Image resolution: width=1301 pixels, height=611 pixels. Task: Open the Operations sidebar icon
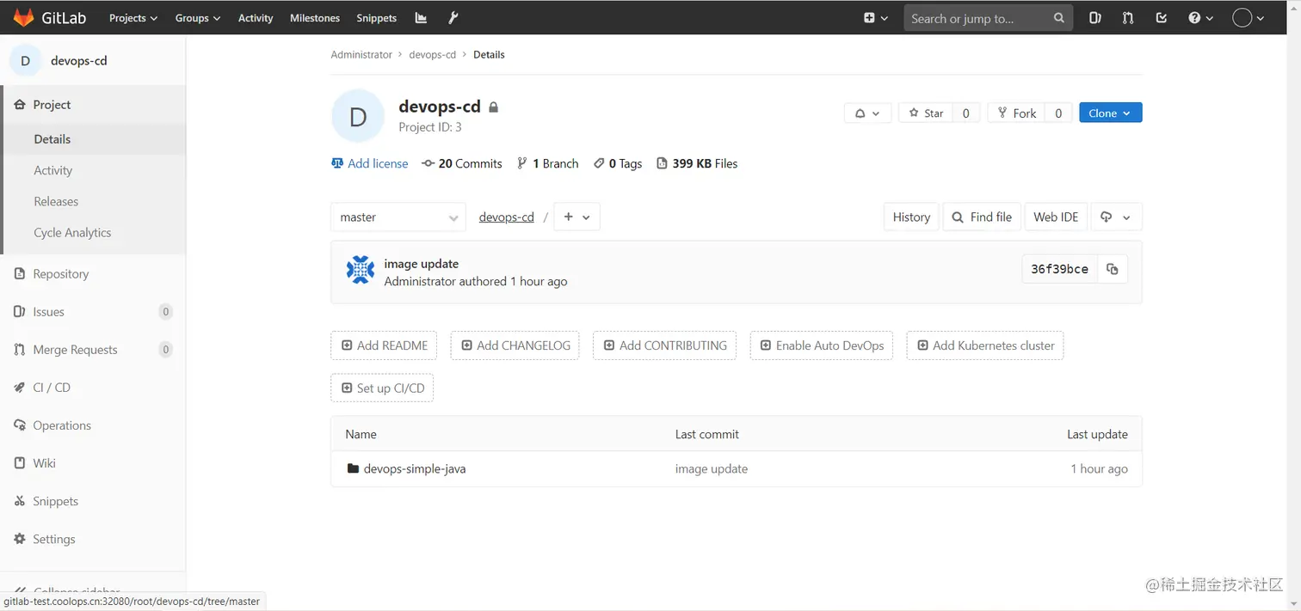click(x=20, y=425)
